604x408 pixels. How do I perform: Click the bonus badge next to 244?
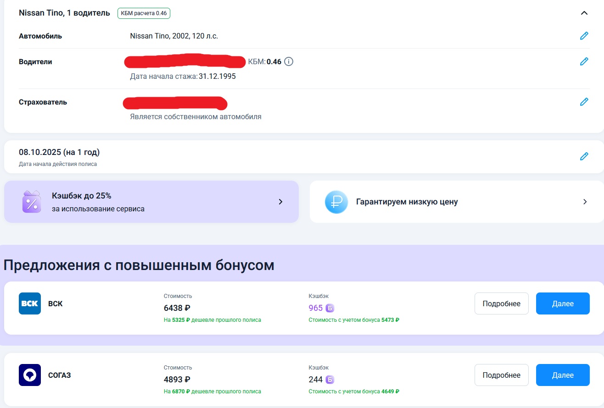(330, 380)
